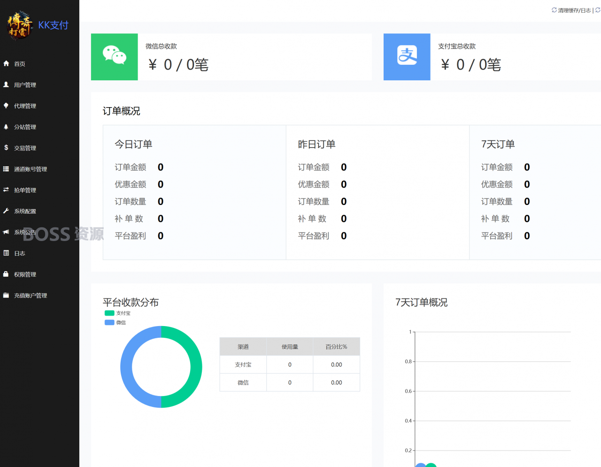Viewport: 601px width, 467px height.
Task: Open 充值账户管理 in the sidebar
Action: tap(31, 296)
